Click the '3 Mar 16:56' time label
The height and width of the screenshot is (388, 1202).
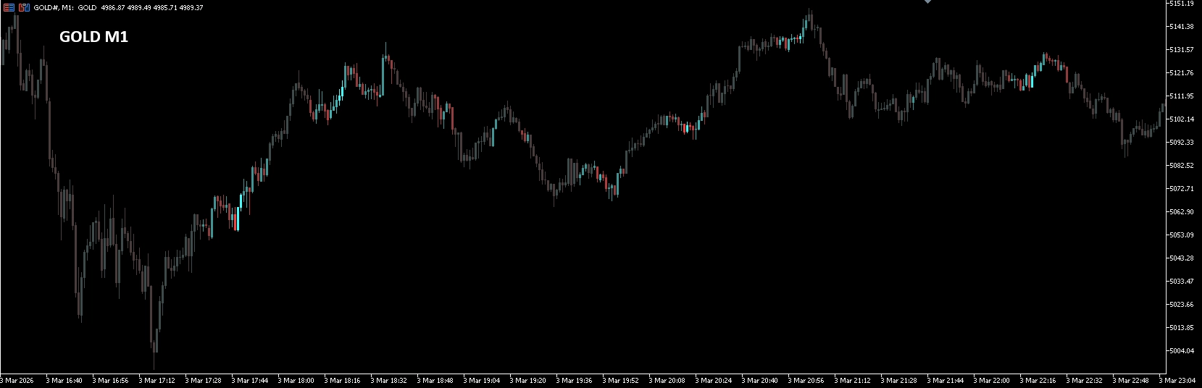[x=111, y=381]
